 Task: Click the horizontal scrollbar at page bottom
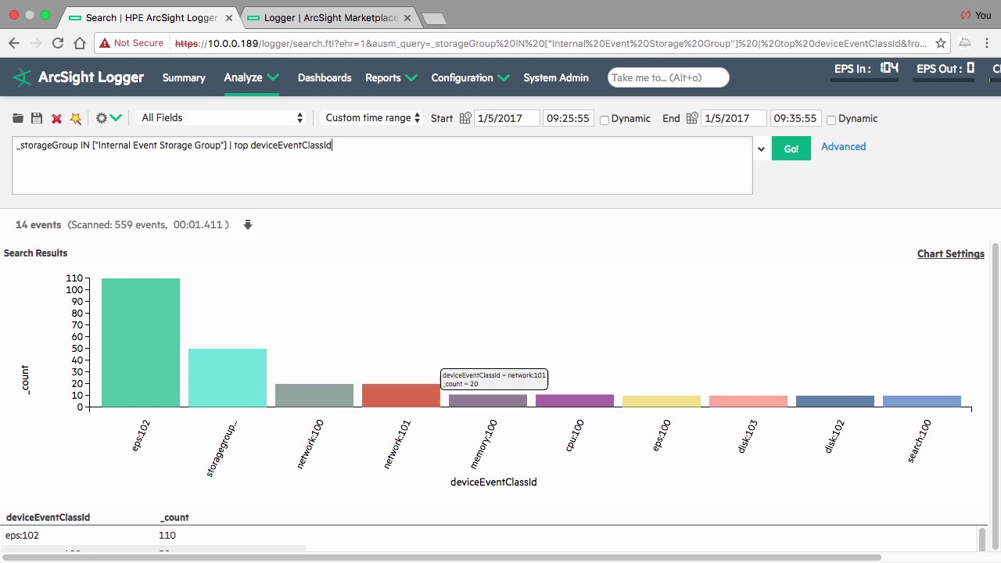click(x=442, y=558)
